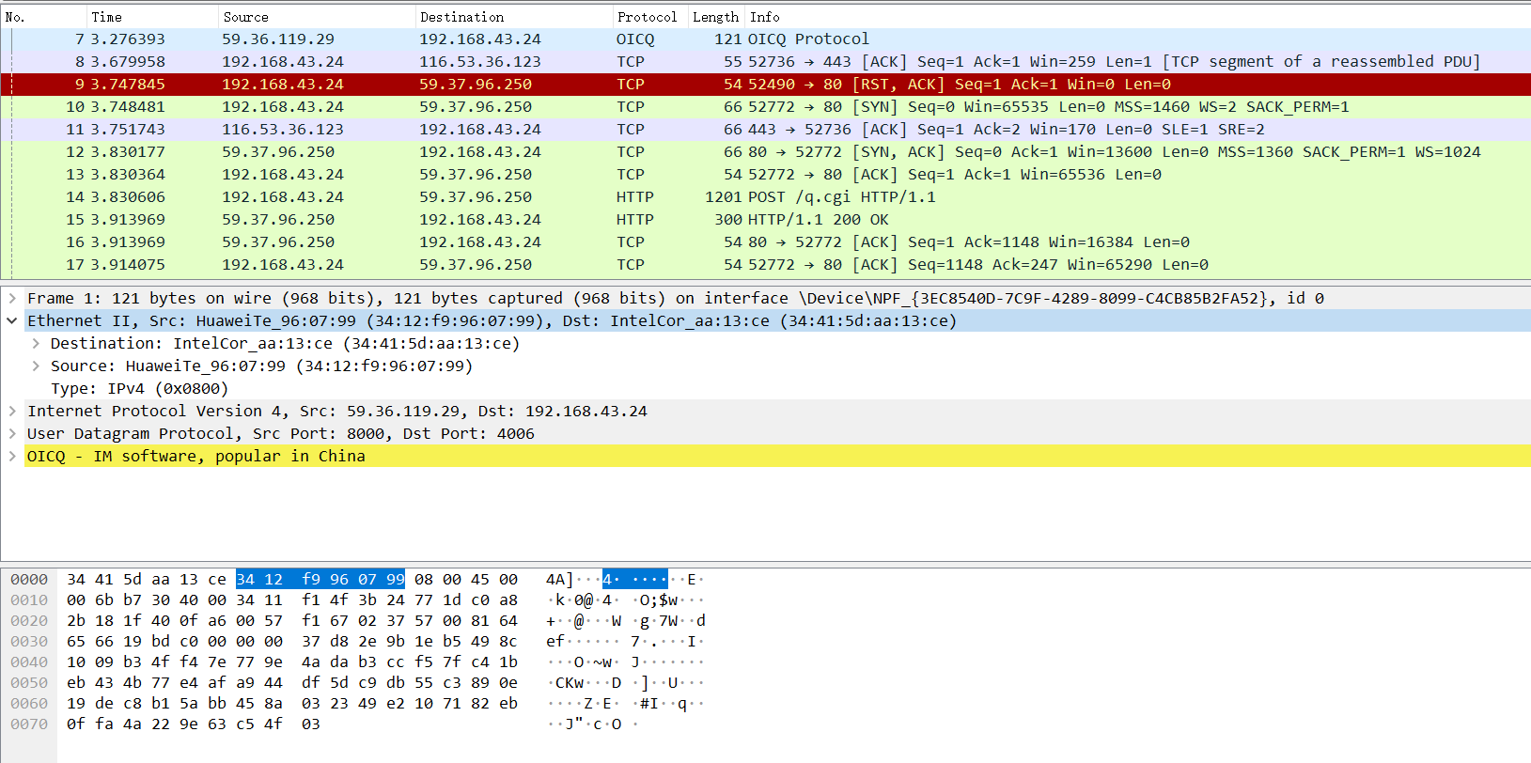Screen dimensions: 1531x763
Task: Click ASCII text 'CKw' in hex pane
Action: coord(570,683)
